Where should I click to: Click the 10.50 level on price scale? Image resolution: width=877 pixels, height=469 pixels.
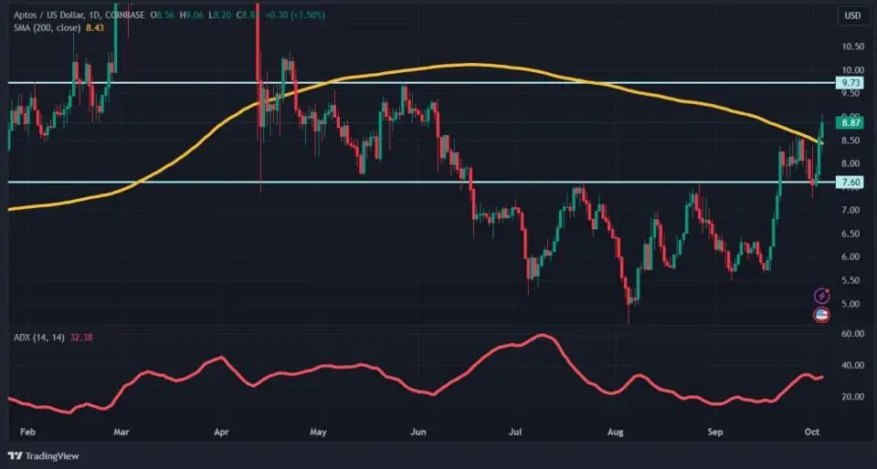(852, 47)
